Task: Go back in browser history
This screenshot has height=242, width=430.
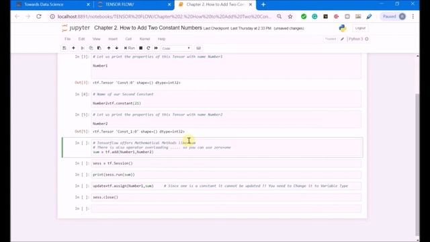Action: tap(17, 16)
